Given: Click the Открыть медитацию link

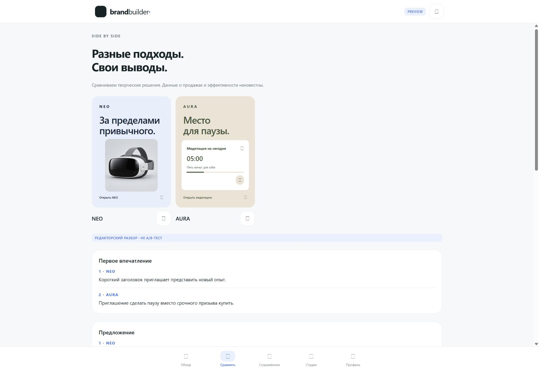Looking at the screenshot, I should tap(197, 198).
